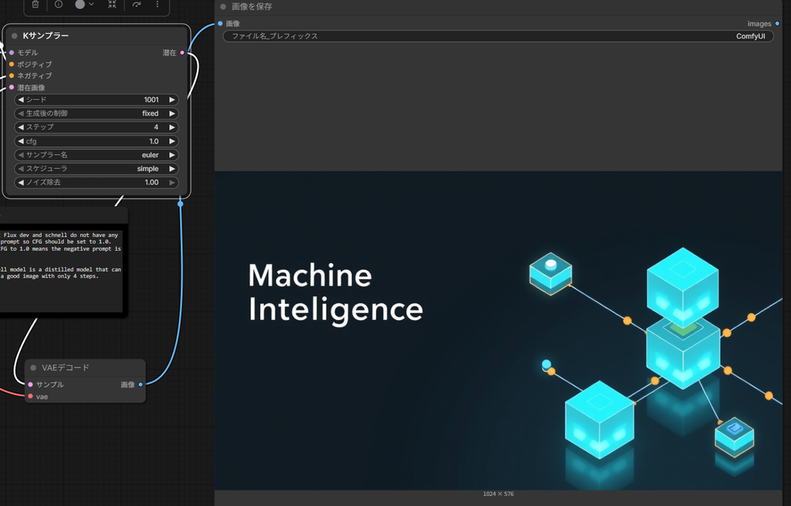The image size is (791, 506).
Task: Expand the node color chevron dropdown
Action: tap(91, 4)
